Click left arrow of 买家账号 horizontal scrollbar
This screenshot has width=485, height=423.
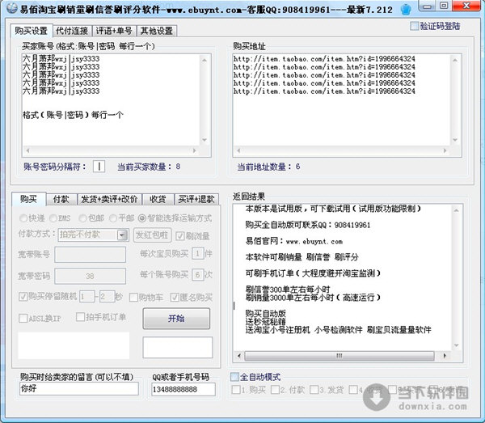point(27,150)
